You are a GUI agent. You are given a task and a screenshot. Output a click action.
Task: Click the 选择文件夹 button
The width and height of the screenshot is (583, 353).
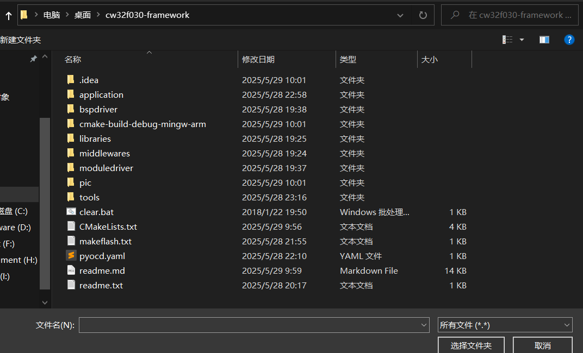(471, 345)
